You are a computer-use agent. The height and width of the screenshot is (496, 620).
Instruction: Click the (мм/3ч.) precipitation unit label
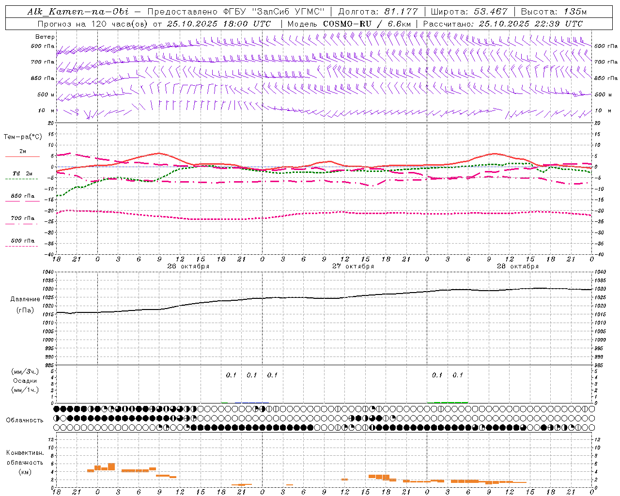tap(25, 372)
